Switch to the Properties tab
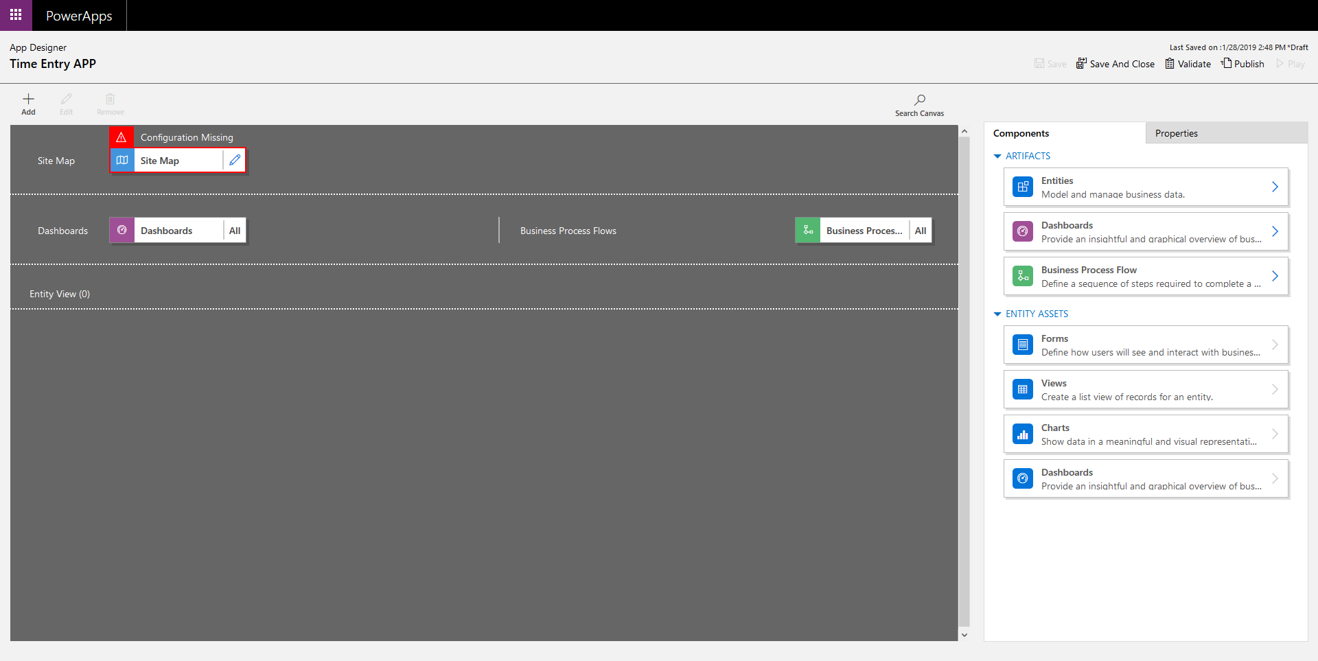Image resolution: width=1318 pixels, height=661 pixels. [1176, 132]
